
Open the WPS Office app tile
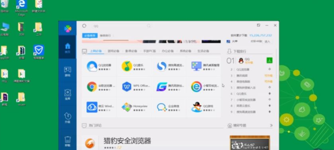(x=134, y=87)
